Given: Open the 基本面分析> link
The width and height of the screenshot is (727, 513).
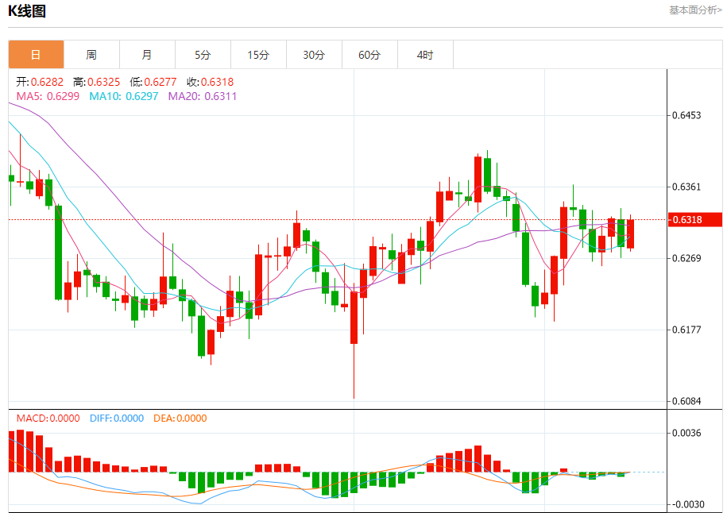Looking at the screenshot, I should (695, 10).
